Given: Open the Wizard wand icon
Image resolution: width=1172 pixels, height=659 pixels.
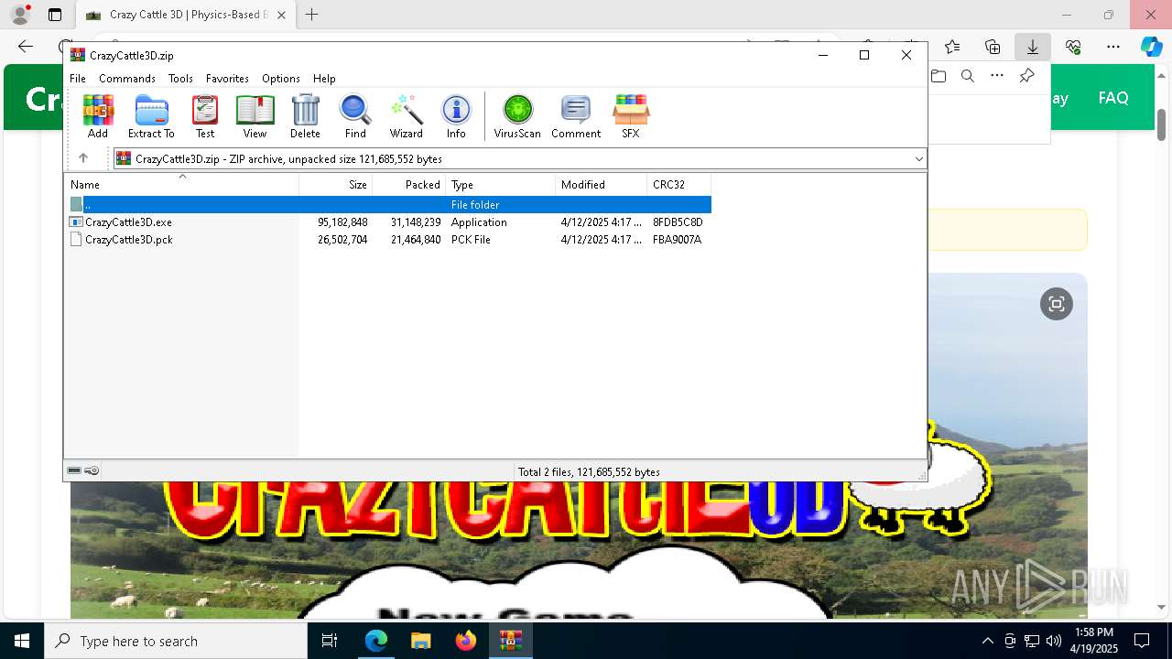Looking at the screenshot, I should 406,116.
